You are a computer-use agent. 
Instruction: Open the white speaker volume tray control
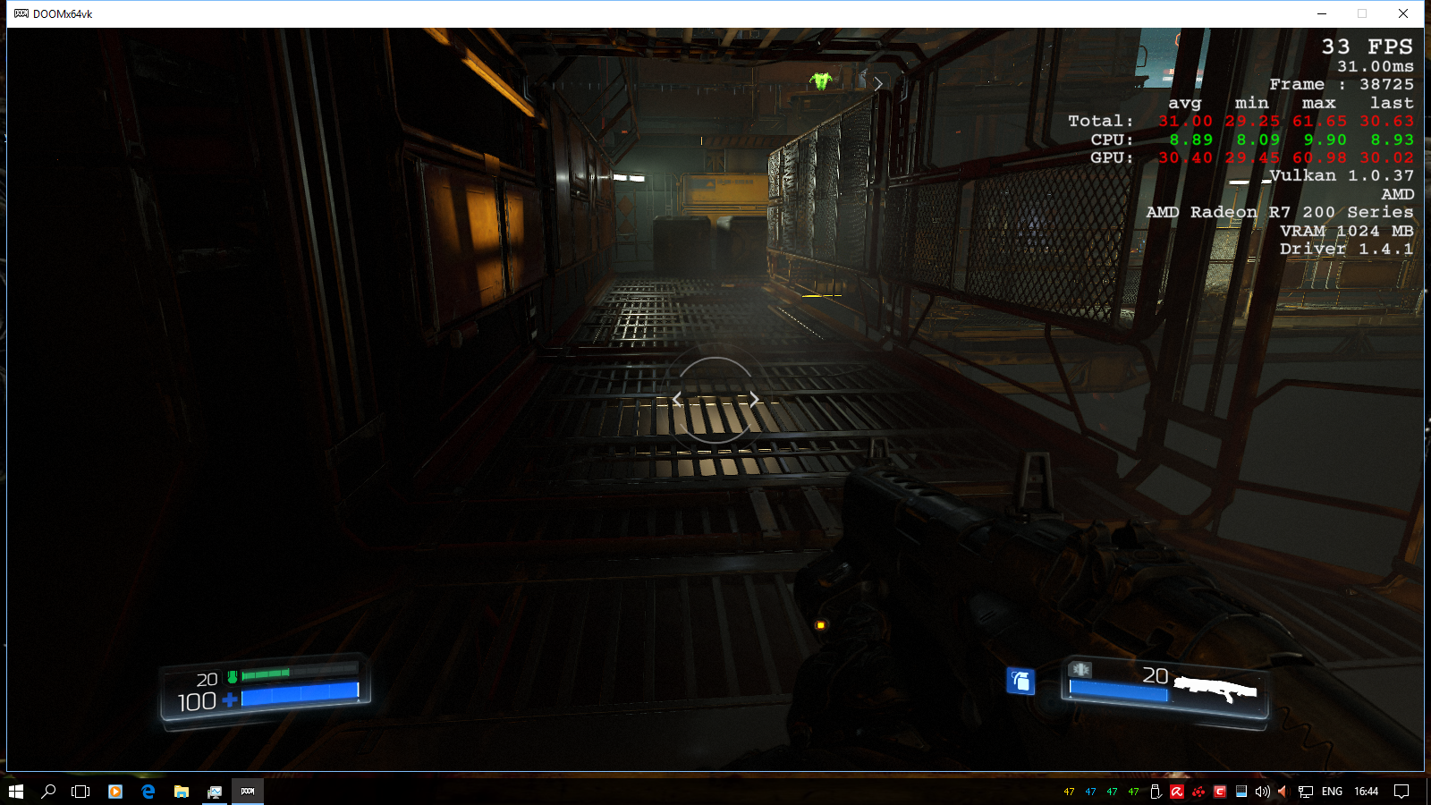coord(1263,792)
